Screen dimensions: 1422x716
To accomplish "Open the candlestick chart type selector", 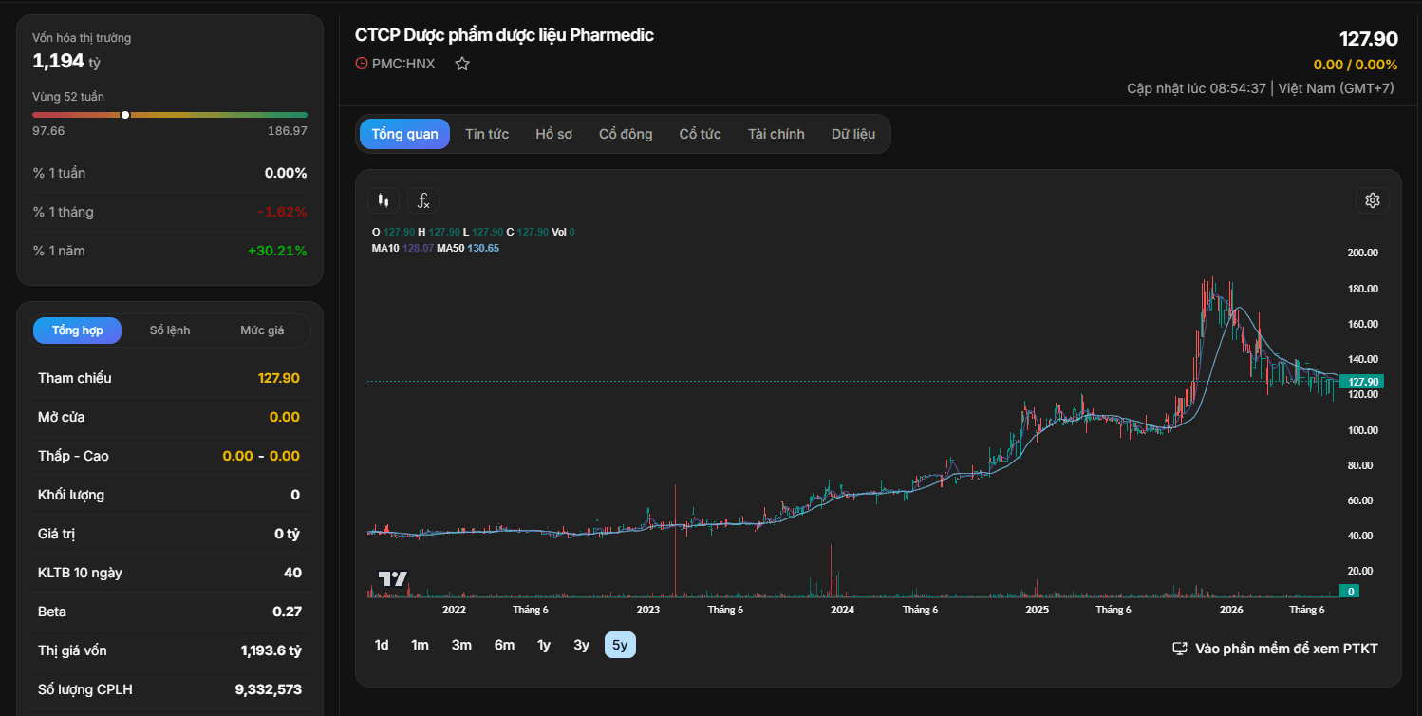I will tap(384, 200).
